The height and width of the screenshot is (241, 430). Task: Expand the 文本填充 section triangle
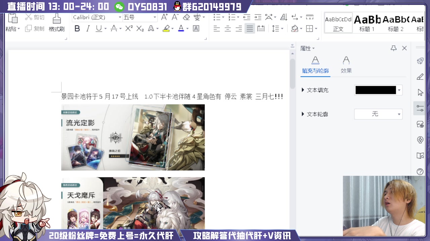[303, 90]
